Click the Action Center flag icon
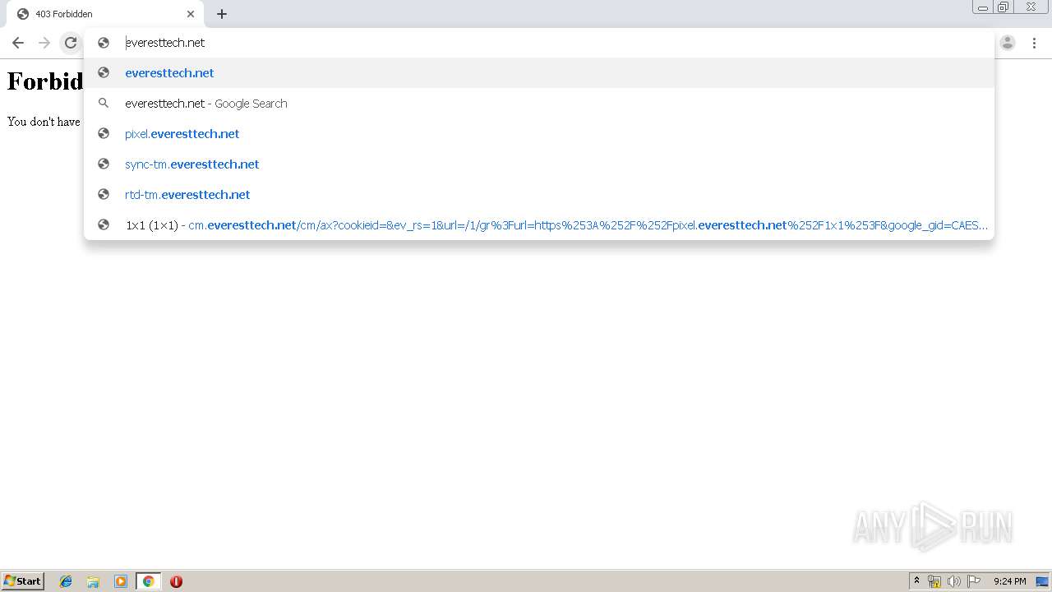Viewport: 1052px width, 592px height. (974, 581)
